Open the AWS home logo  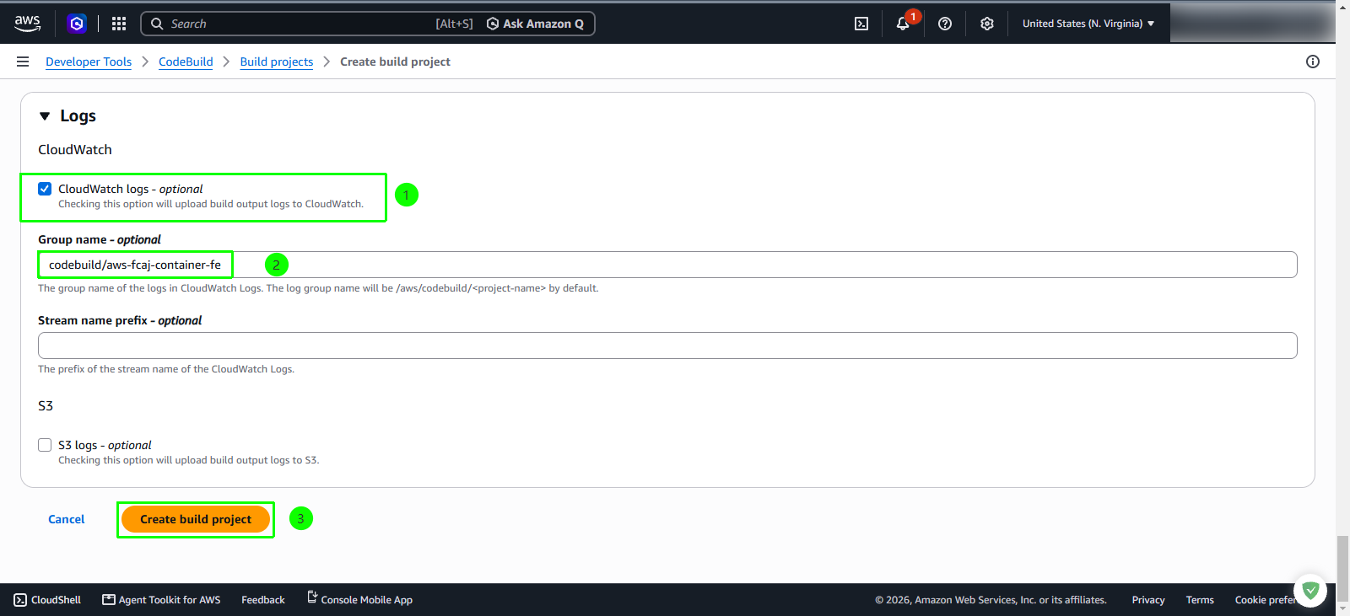tap(27, 24)
